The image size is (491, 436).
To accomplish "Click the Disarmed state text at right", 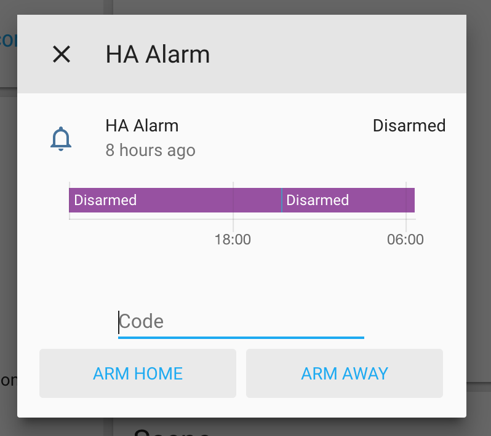I will click(x=409, y=126).
